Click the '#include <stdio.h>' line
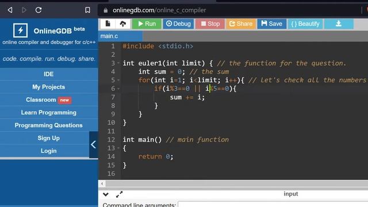The width and height of the screenshot is (368, 207). tap(158, 46)
